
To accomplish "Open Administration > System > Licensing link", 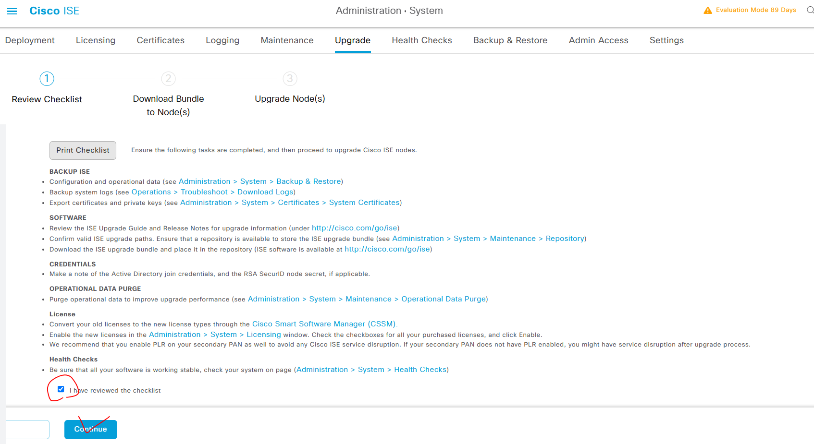I will coord(215,335).
